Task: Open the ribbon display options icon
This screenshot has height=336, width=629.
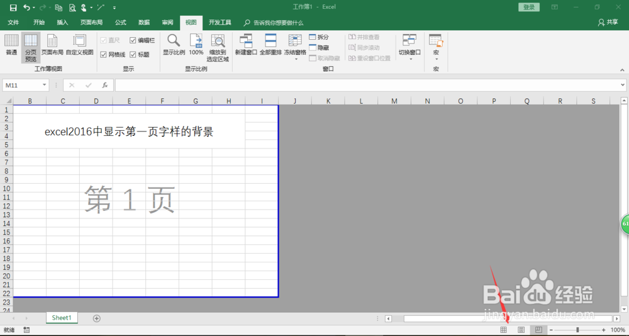Action: pos(554,7)
